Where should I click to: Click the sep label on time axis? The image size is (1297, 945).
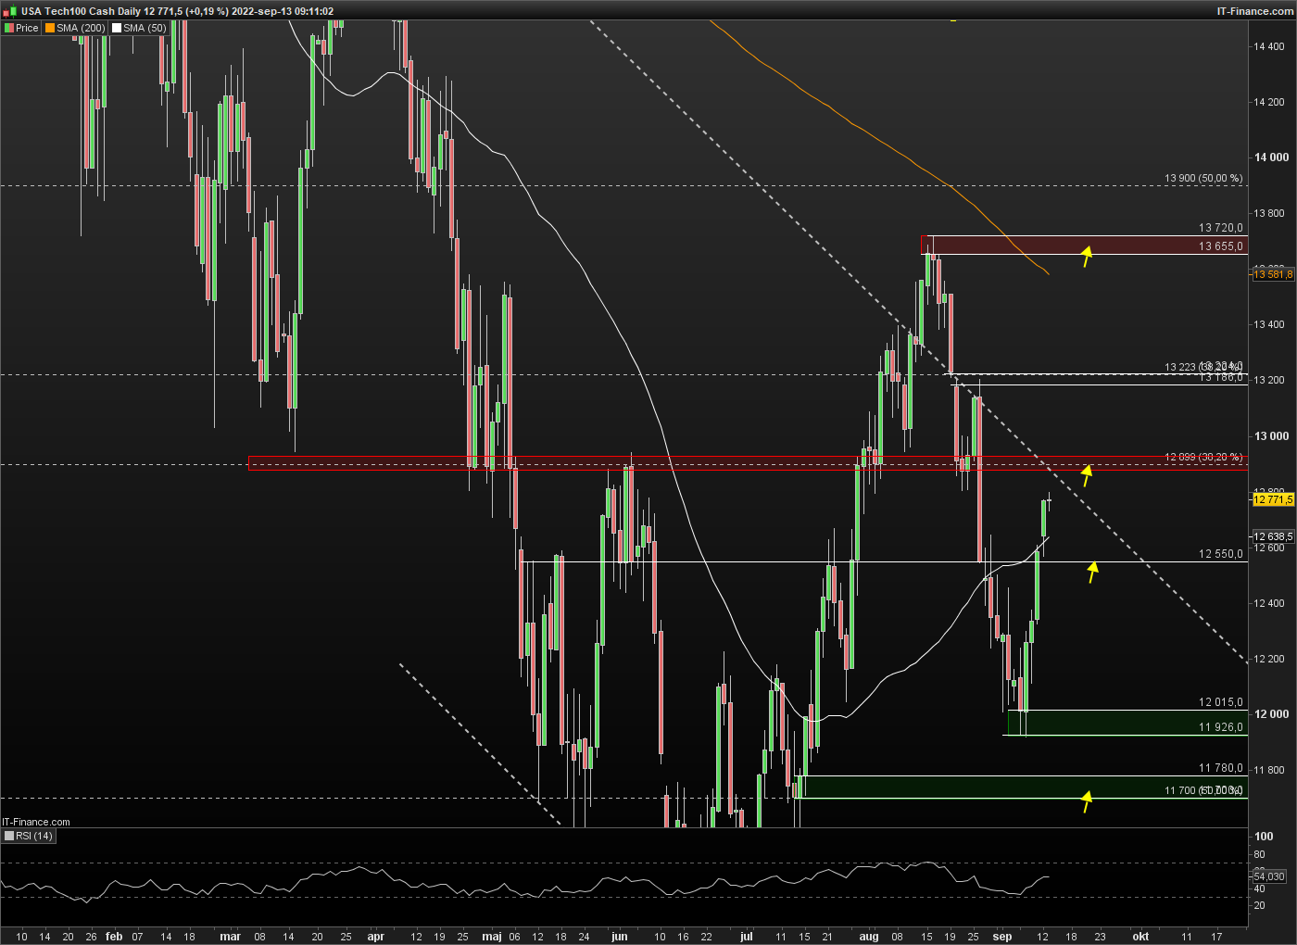pyautogui.click(x=1002, y=937)
